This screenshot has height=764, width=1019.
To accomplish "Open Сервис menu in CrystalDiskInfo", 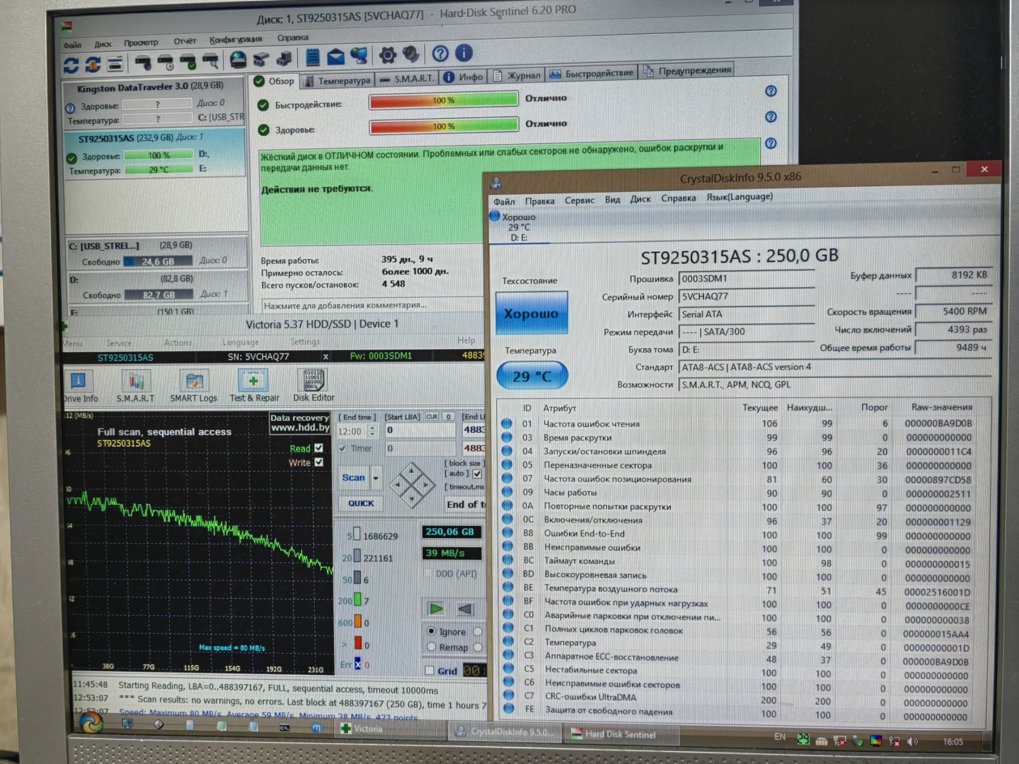I will (x=579, y=200).
